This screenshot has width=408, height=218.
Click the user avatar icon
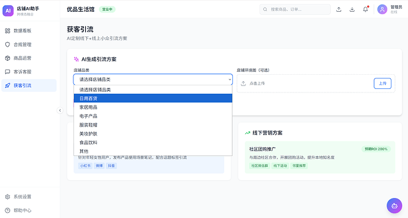coord(382,9)
